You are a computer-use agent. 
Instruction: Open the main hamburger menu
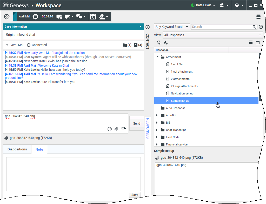coord(258,17)
